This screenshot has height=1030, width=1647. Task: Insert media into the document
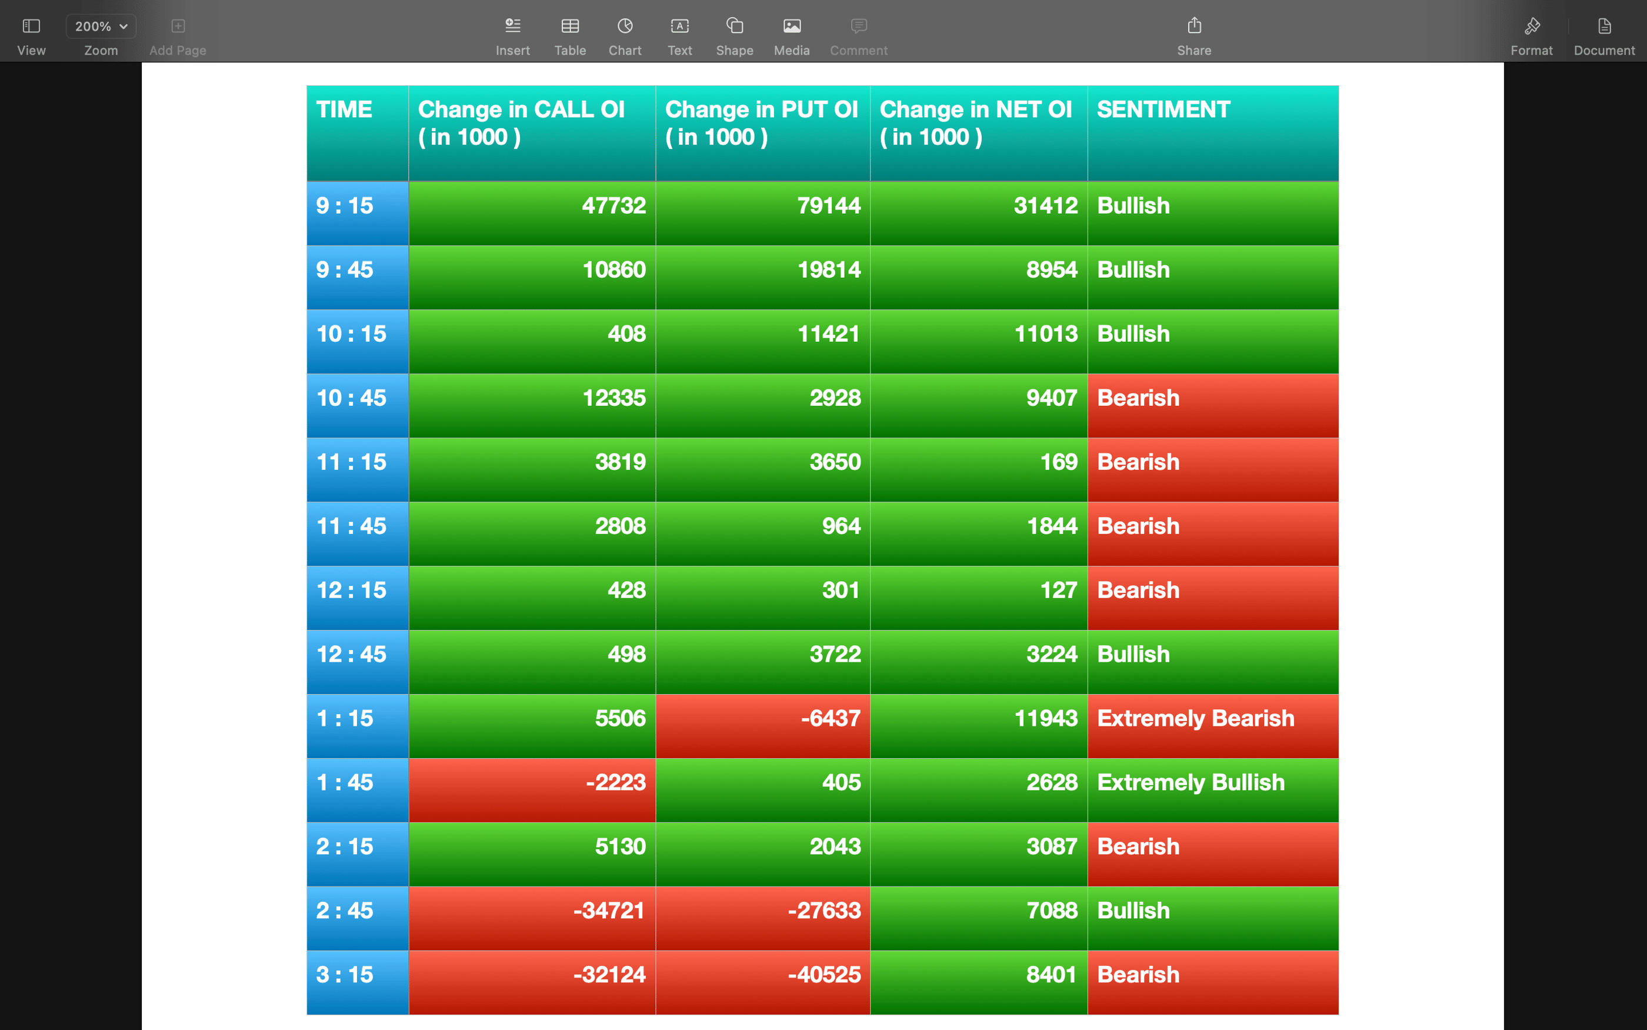[x=791, y=32]
